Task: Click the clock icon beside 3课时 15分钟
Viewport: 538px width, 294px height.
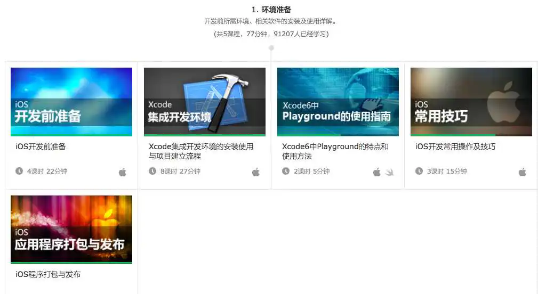Action: pos(419,171)
